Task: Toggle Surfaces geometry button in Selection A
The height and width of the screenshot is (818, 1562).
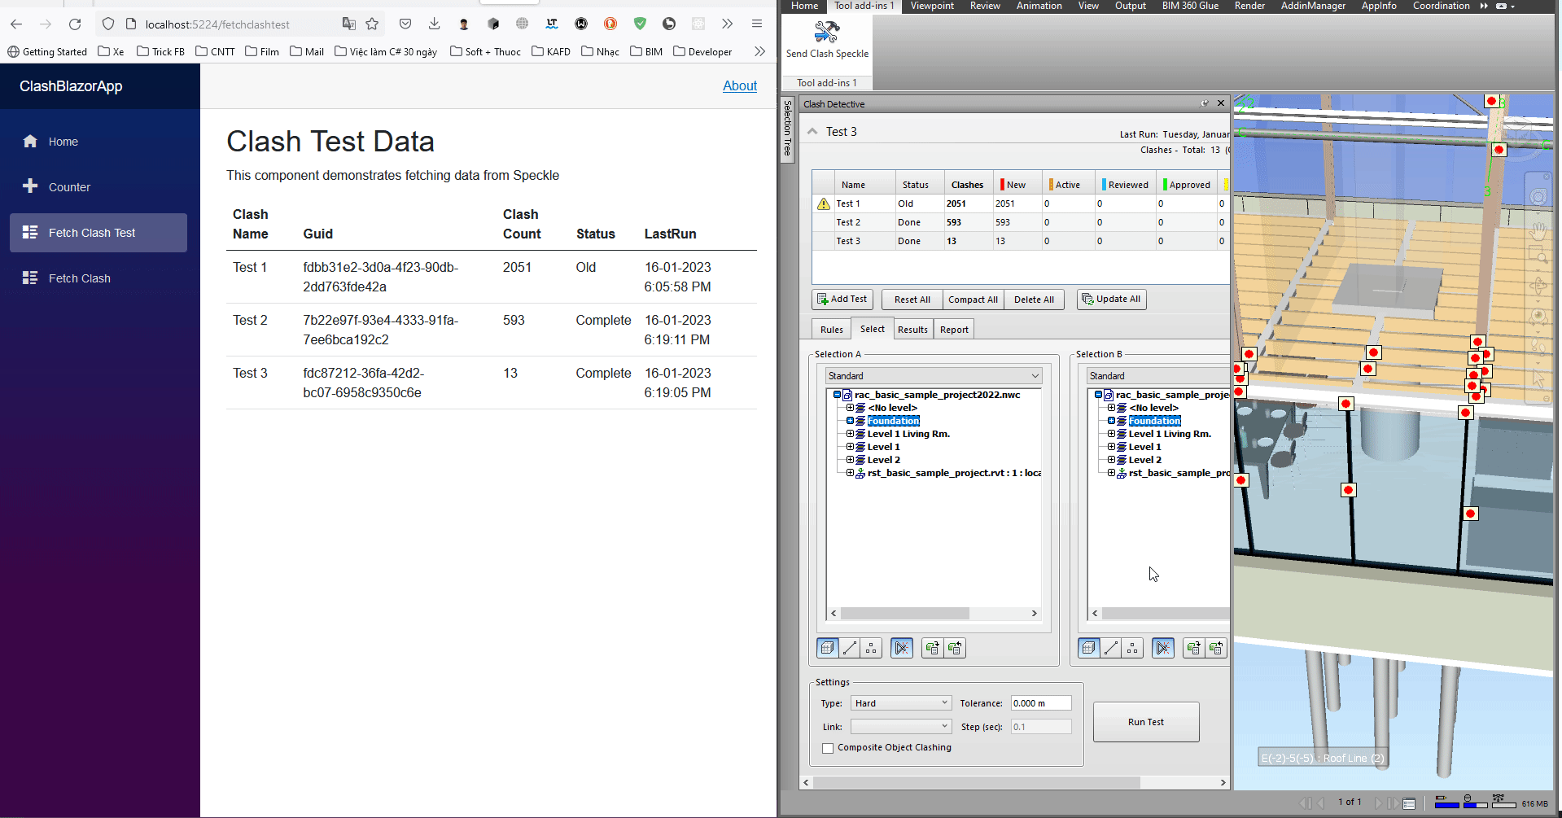Action: tap(827, 648)
